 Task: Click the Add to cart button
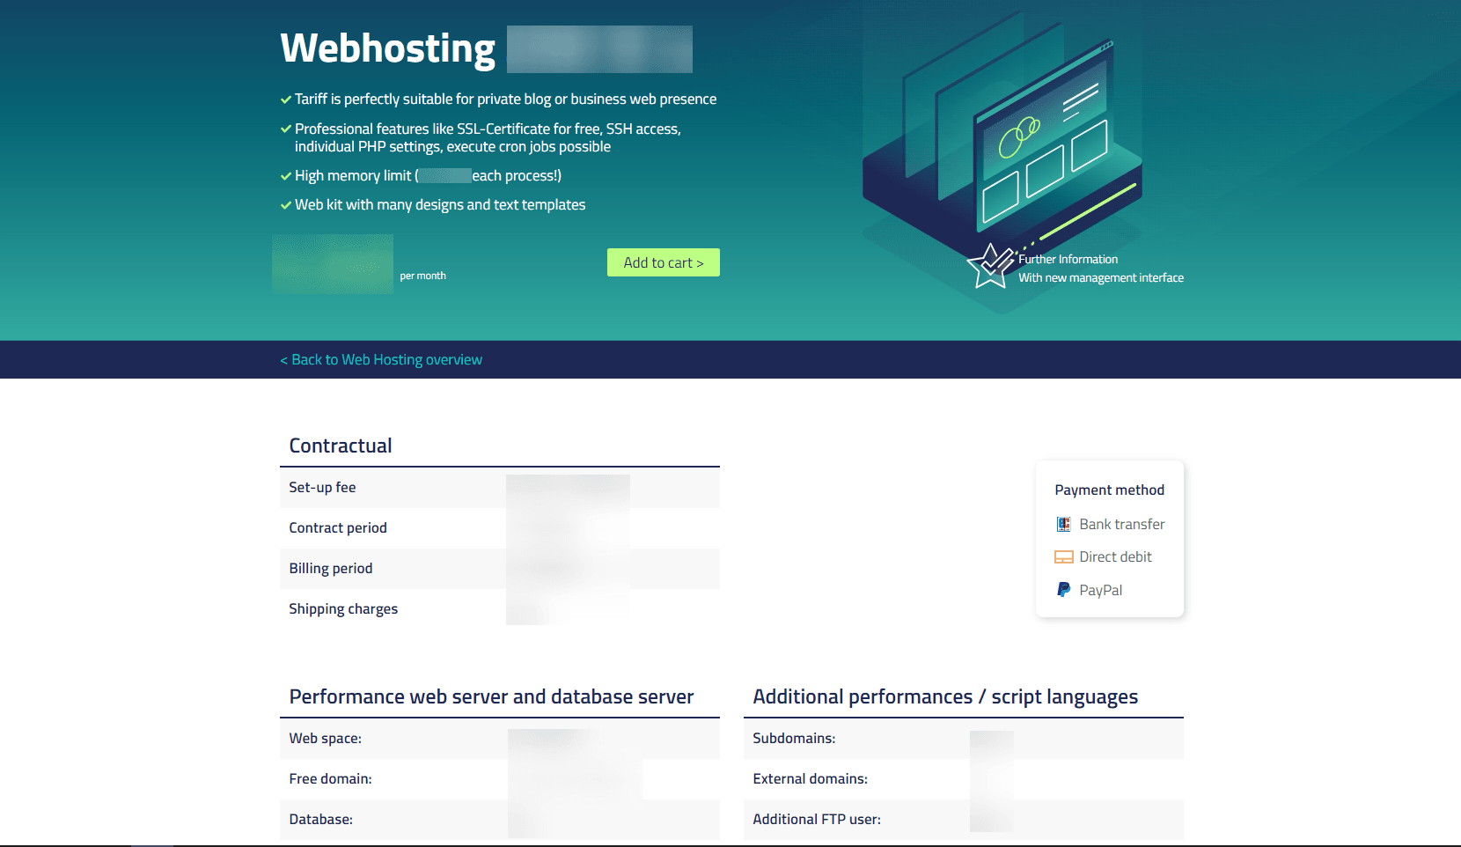click(663, 262)
